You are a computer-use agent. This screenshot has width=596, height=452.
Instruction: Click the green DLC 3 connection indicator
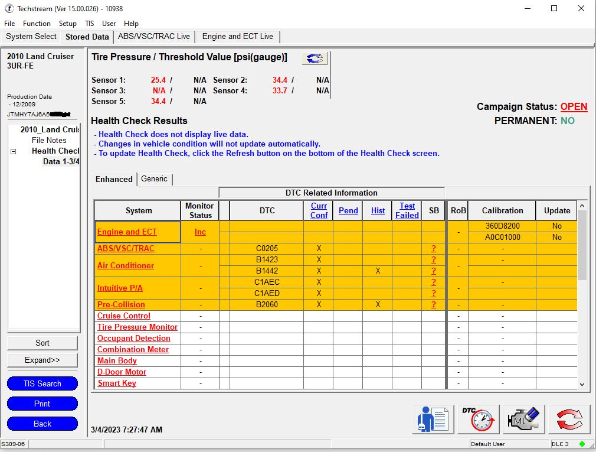[582, 444]
